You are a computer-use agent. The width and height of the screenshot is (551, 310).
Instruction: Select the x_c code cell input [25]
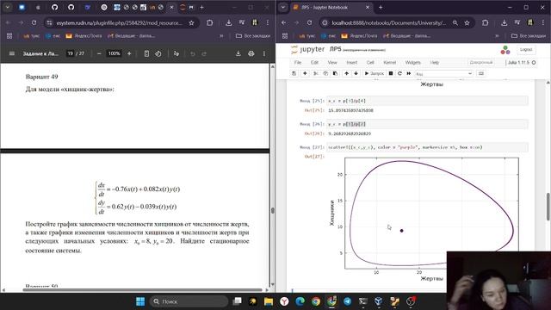[x=427, y=101]
